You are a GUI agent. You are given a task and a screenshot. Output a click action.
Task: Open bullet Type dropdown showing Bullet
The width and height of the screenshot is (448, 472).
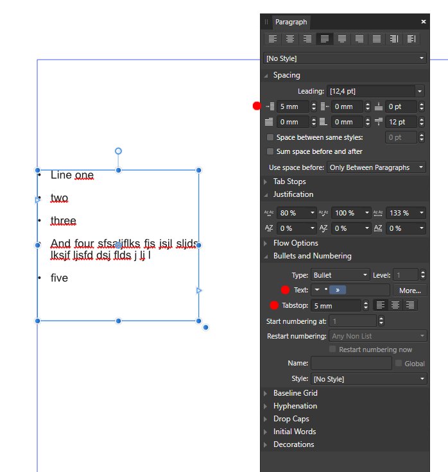[x=340, y=275]
